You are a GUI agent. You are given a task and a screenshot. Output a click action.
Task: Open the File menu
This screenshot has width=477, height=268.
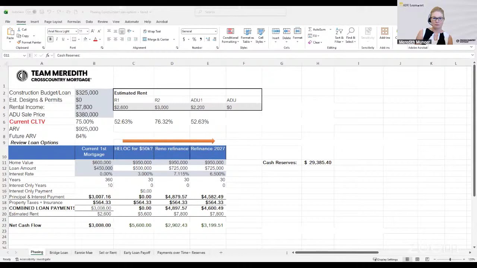(x=7, y=22)
